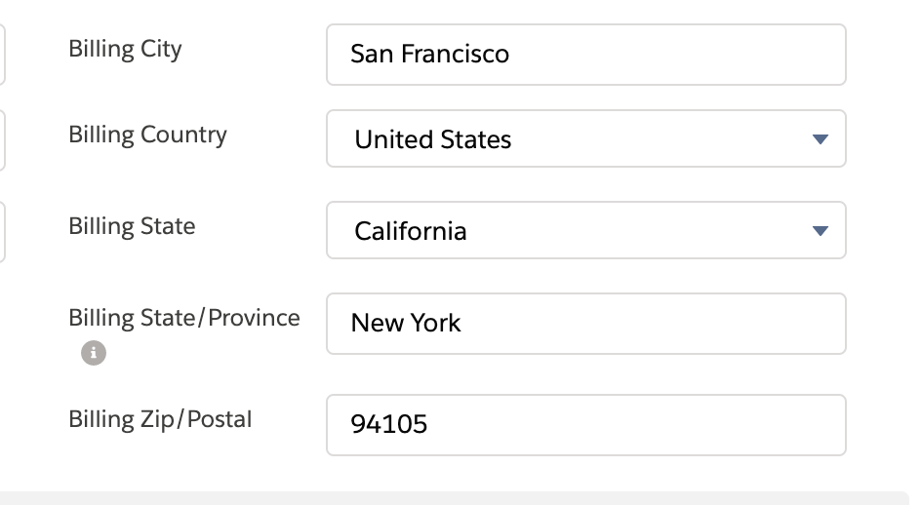The height and width of the screenshot is (505, 921).
Task: Place cursor right after the 'San Francisco' text
Action: click(x=512, y=55)
